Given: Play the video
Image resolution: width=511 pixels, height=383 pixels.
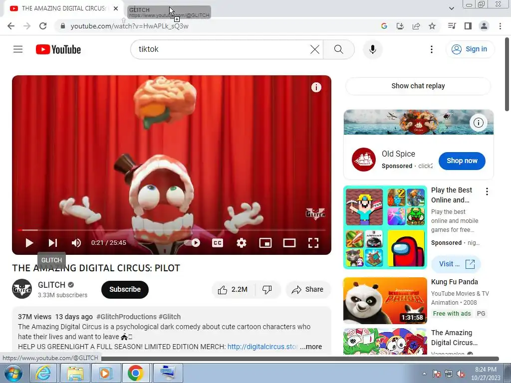Looking at the screenshot, I should [29, 243].
